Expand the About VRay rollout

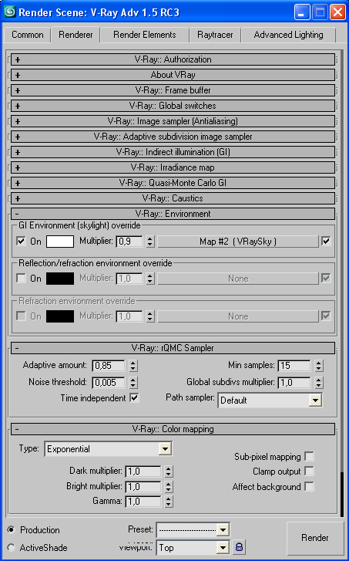pyautogui.click(x=173, y=75)
